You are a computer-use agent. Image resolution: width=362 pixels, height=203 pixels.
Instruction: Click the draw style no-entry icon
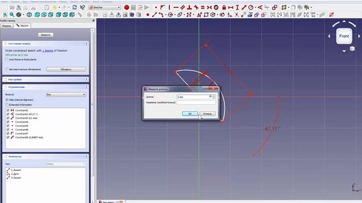tap(19, 15)
